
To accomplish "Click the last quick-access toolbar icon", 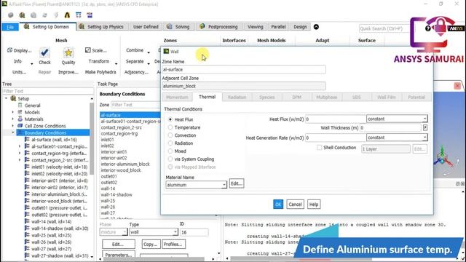I will (x=90, y=15).
